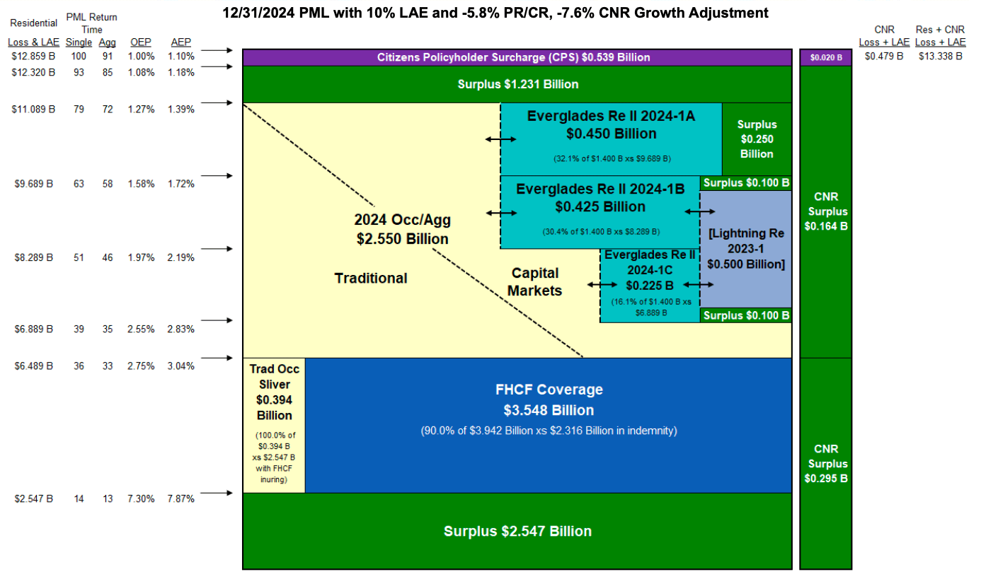Click the $0.479 B CNR loss value
This screenshot has height=584, width=981.
click(884, 56)
